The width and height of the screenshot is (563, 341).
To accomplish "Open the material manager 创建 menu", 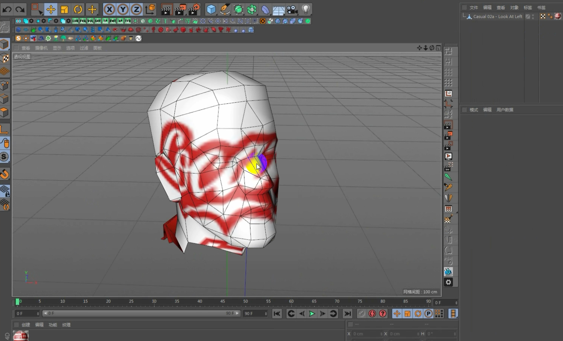I will pos(26,325).
